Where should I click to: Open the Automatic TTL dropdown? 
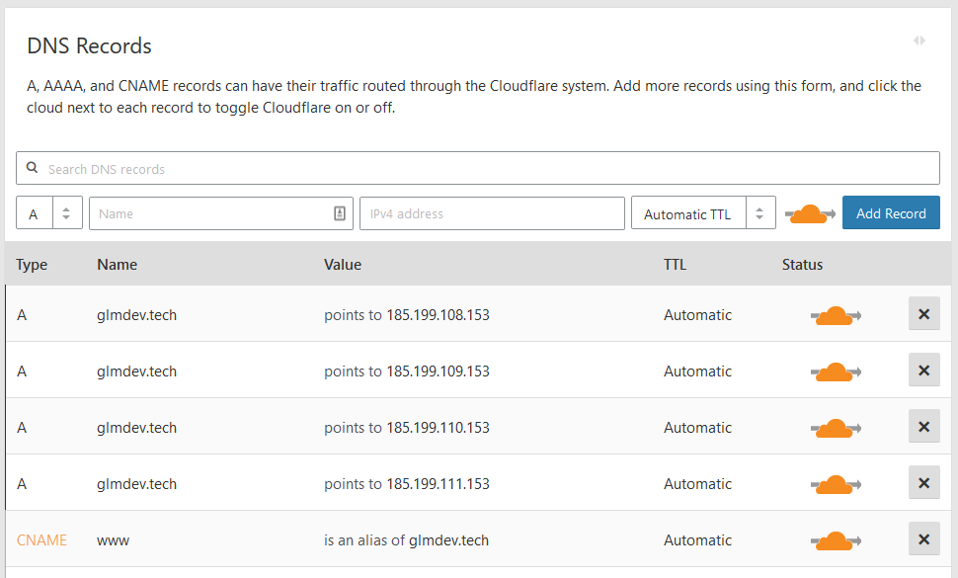click(x=702, y=213)
